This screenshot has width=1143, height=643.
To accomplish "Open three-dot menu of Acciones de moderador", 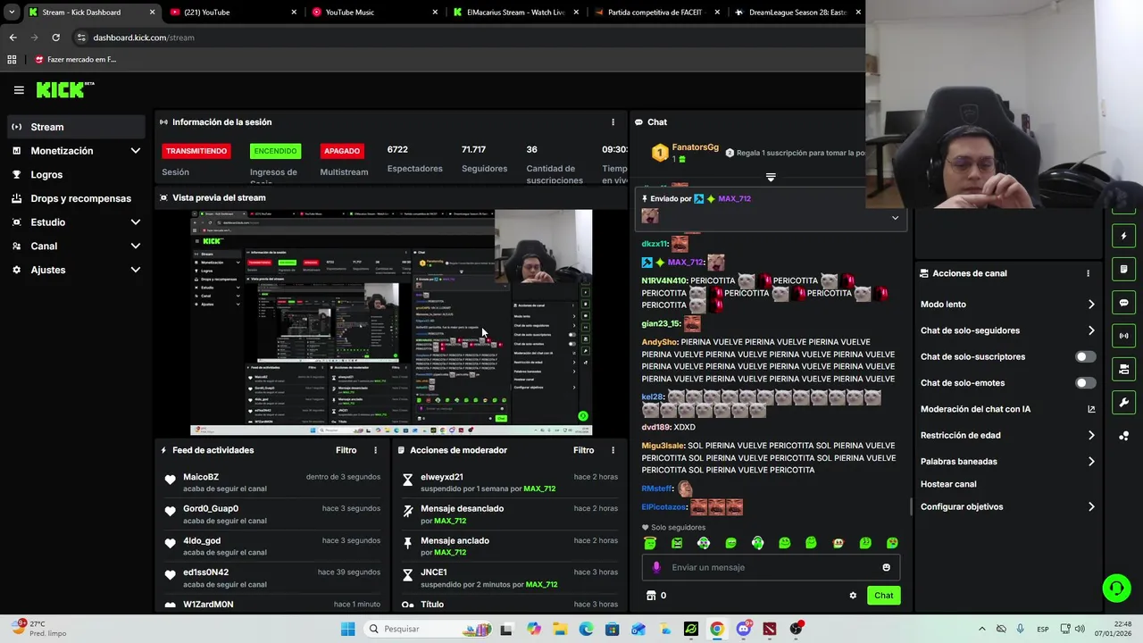I will click(x=613, y=450).
